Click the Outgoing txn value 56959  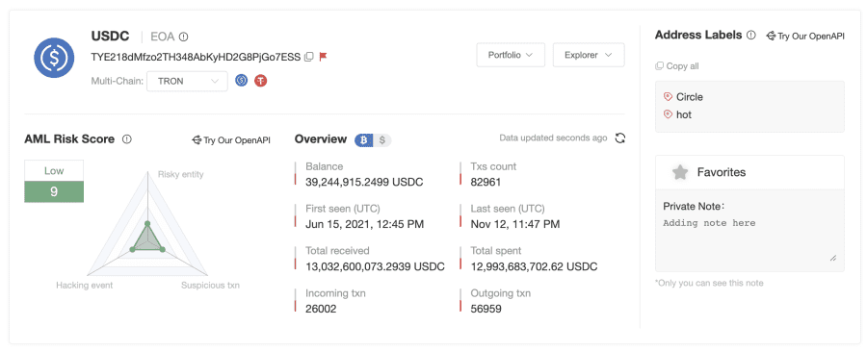[486, 309]
